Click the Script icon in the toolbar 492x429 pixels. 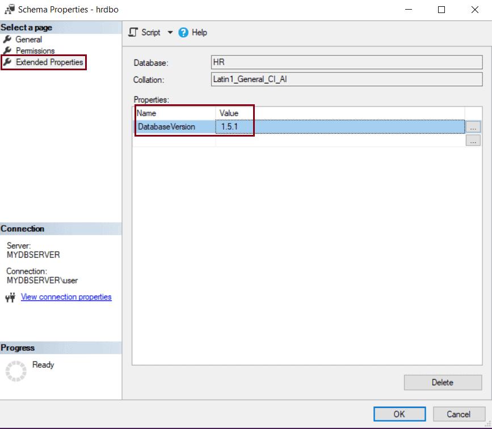point(133,32)
